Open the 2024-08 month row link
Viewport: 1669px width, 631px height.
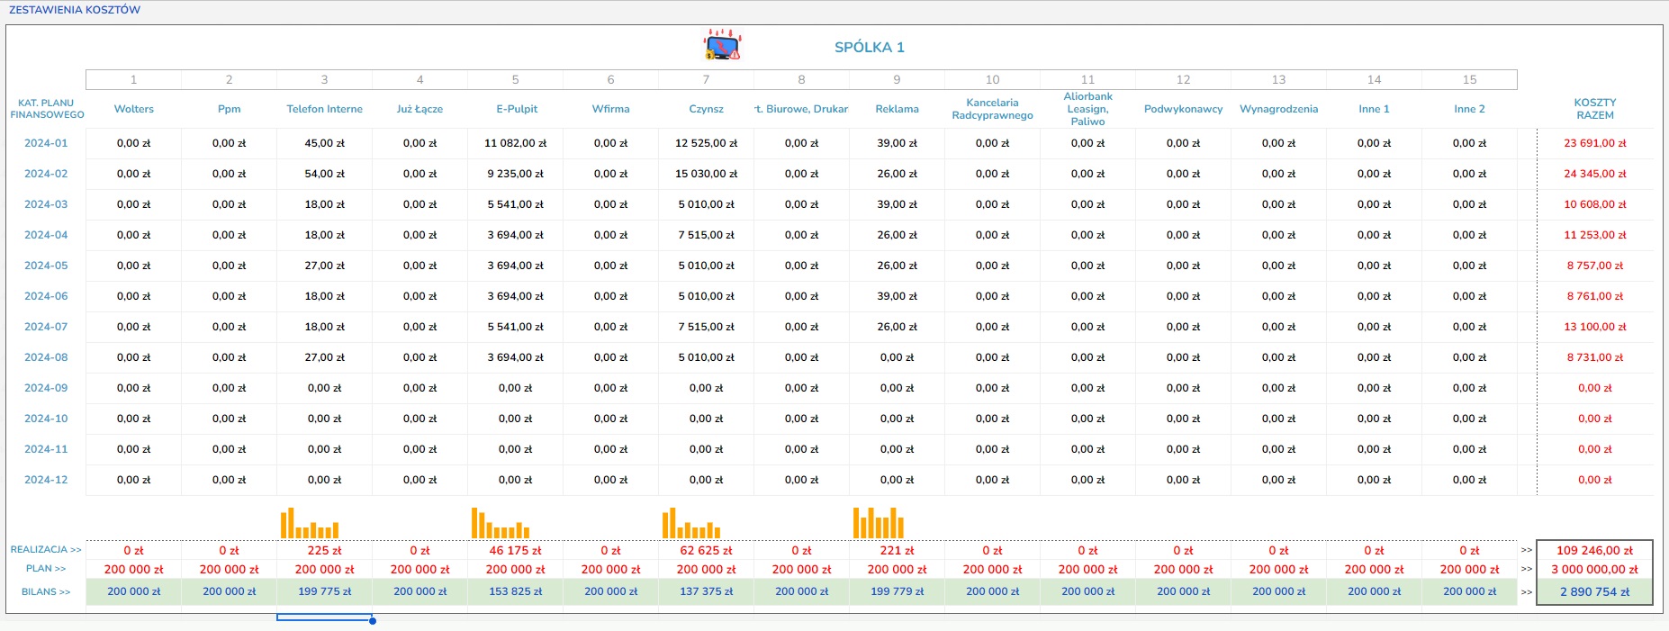(x=46, y=357)
